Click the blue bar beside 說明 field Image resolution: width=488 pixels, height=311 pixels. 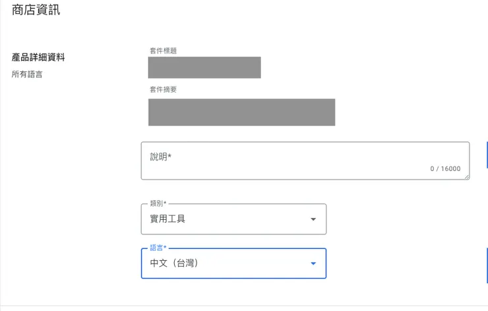click(487, 155)
